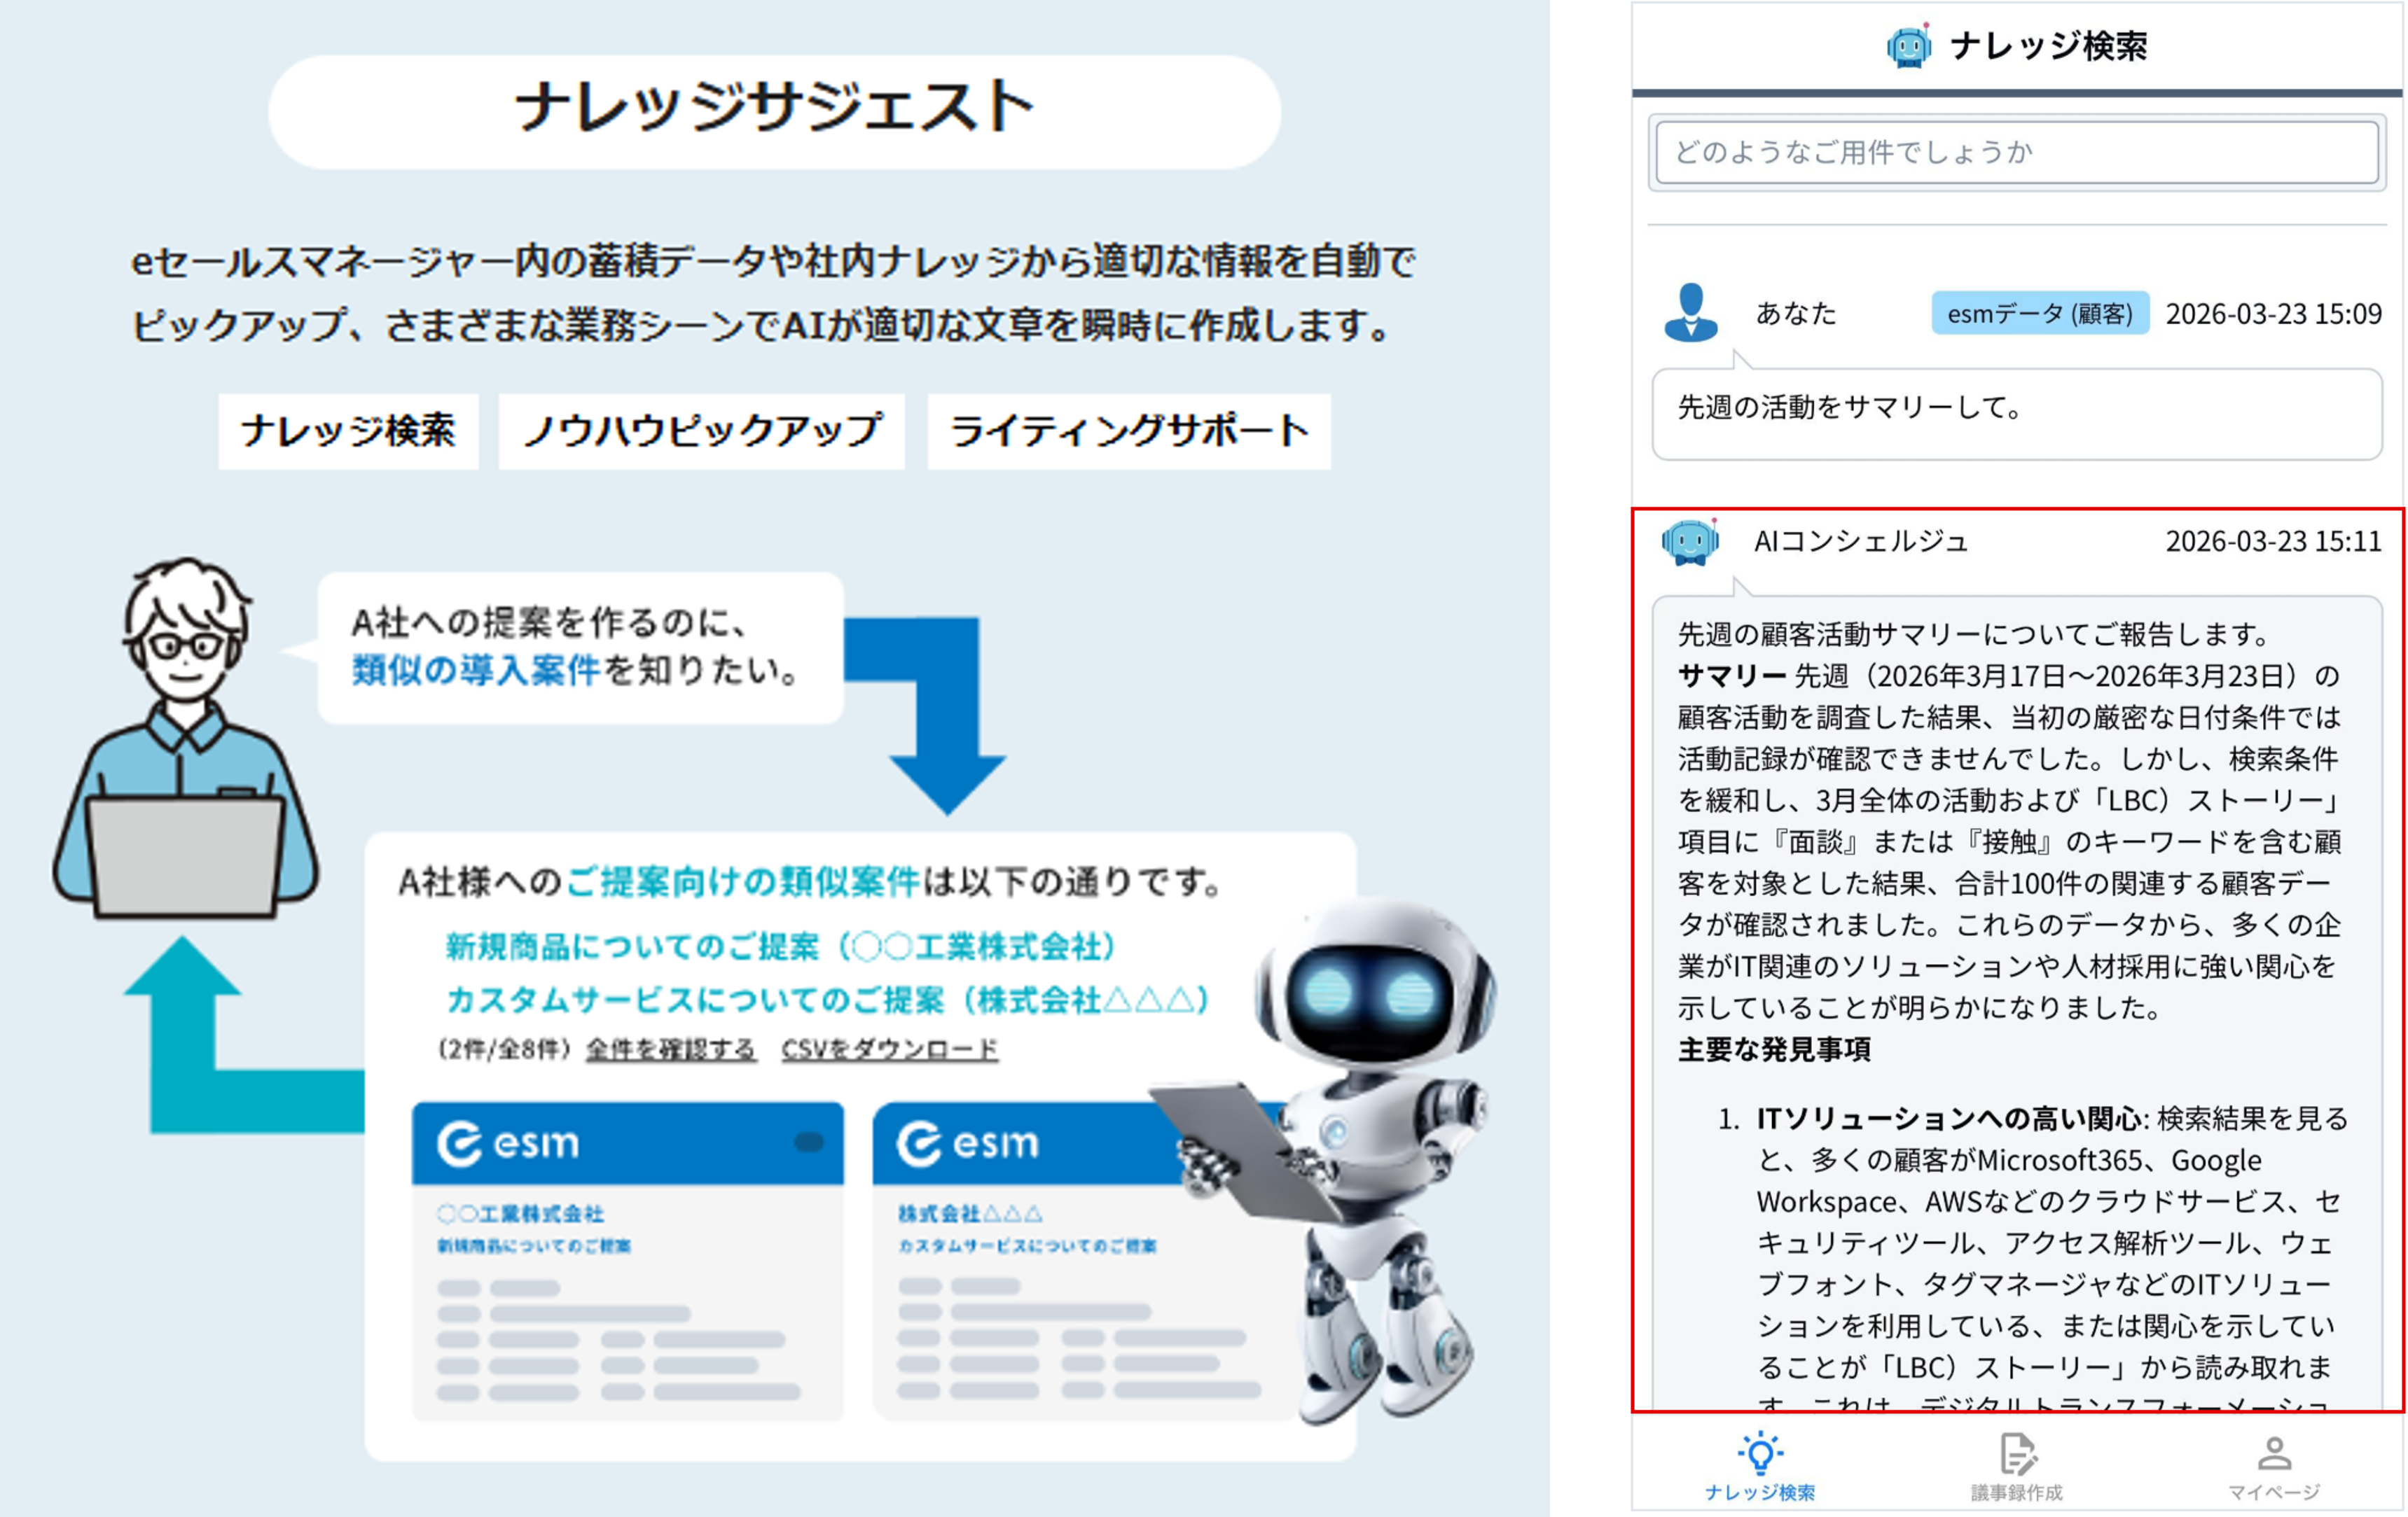Select the ライティングサポート tab
2408x1517 pixels.
[x=1128, y=431]
